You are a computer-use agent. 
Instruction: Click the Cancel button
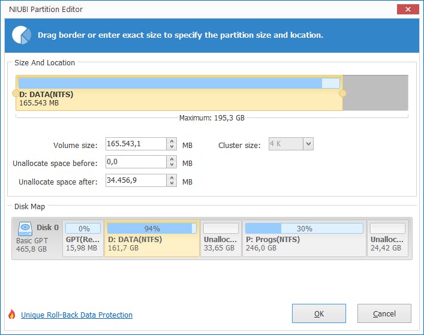tap(384, 313)
